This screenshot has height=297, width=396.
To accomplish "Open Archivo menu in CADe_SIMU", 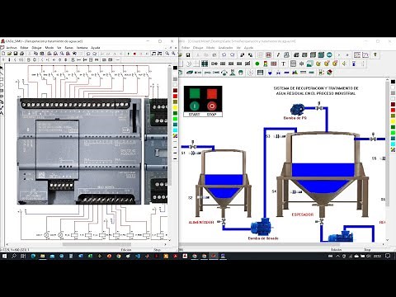I will pyautogui.click(x=12, y=48).
